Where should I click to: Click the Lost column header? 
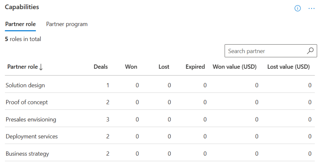click(164, 67)
